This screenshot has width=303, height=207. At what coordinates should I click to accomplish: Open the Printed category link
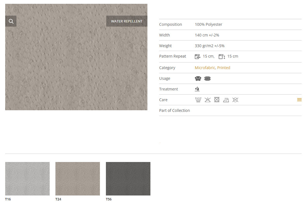[x=224, y=68]
